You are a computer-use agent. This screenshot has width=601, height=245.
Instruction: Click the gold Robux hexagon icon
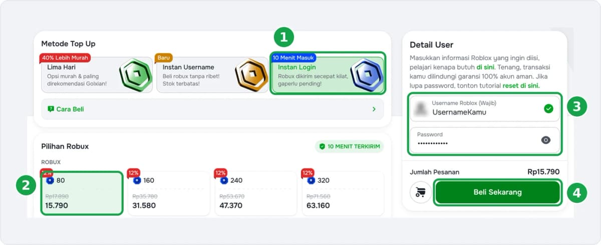click(251, 75)
